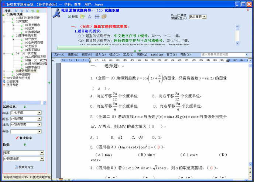The height and width of the screenshot is (182, 254).
Task: Click the letter A recognition icon in wizard toolbar
Action: [x=89, y=17]
